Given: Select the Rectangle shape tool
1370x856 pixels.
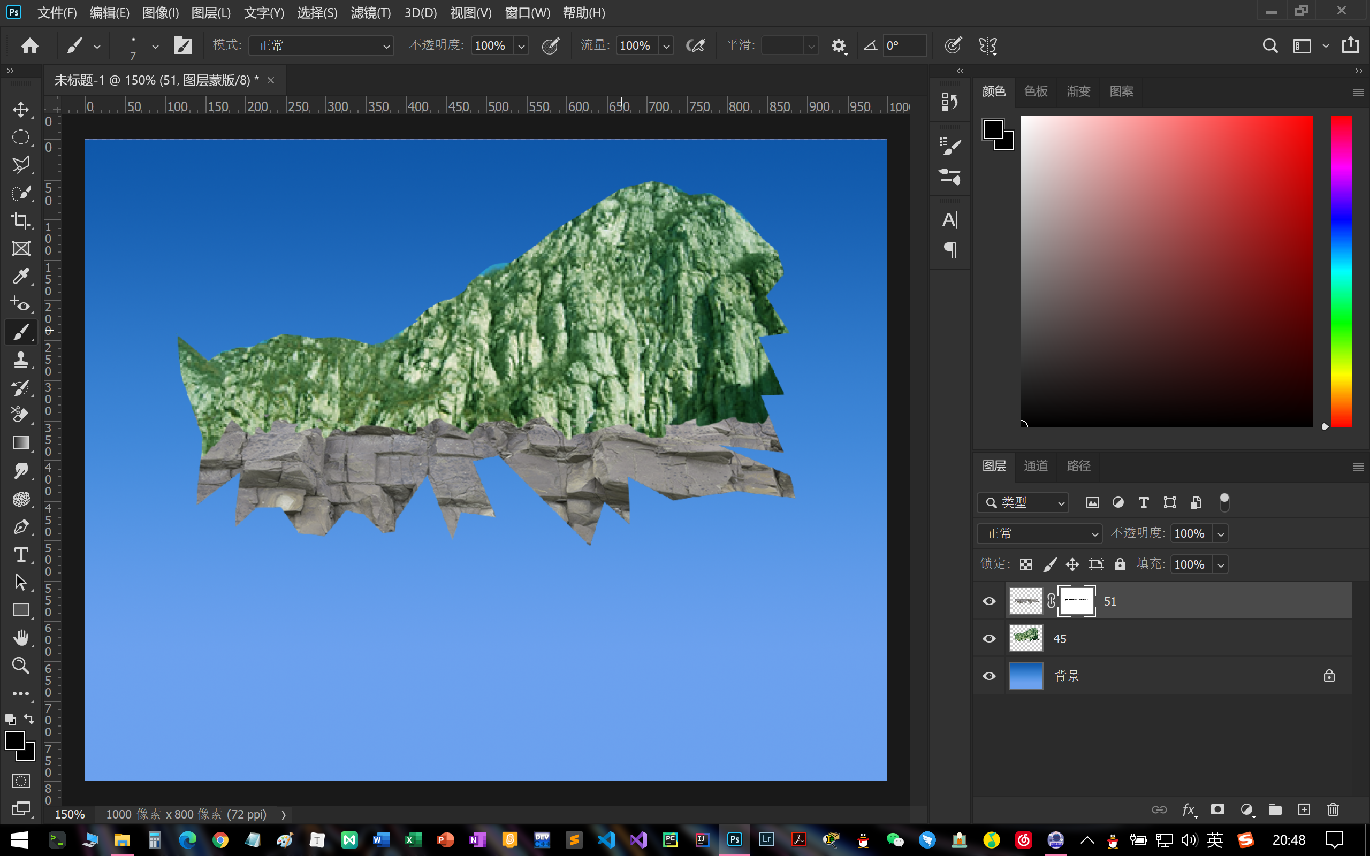Looking at the screenshot, I should click(x=21, y=610).
